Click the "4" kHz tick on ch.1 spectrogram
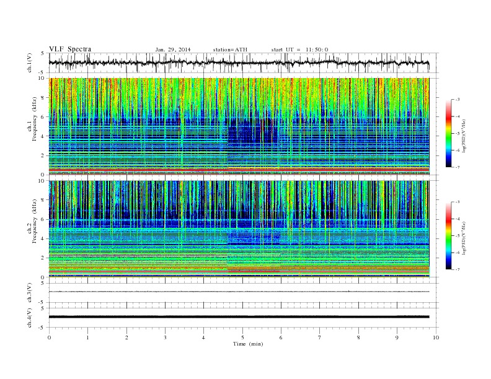Screen dimensions: 491x379 (43, 136)
